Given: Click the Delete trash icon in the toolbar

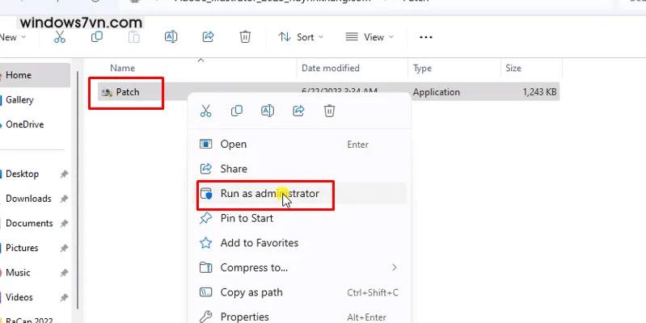Looking at the screenshot, I should coord(245,37).
